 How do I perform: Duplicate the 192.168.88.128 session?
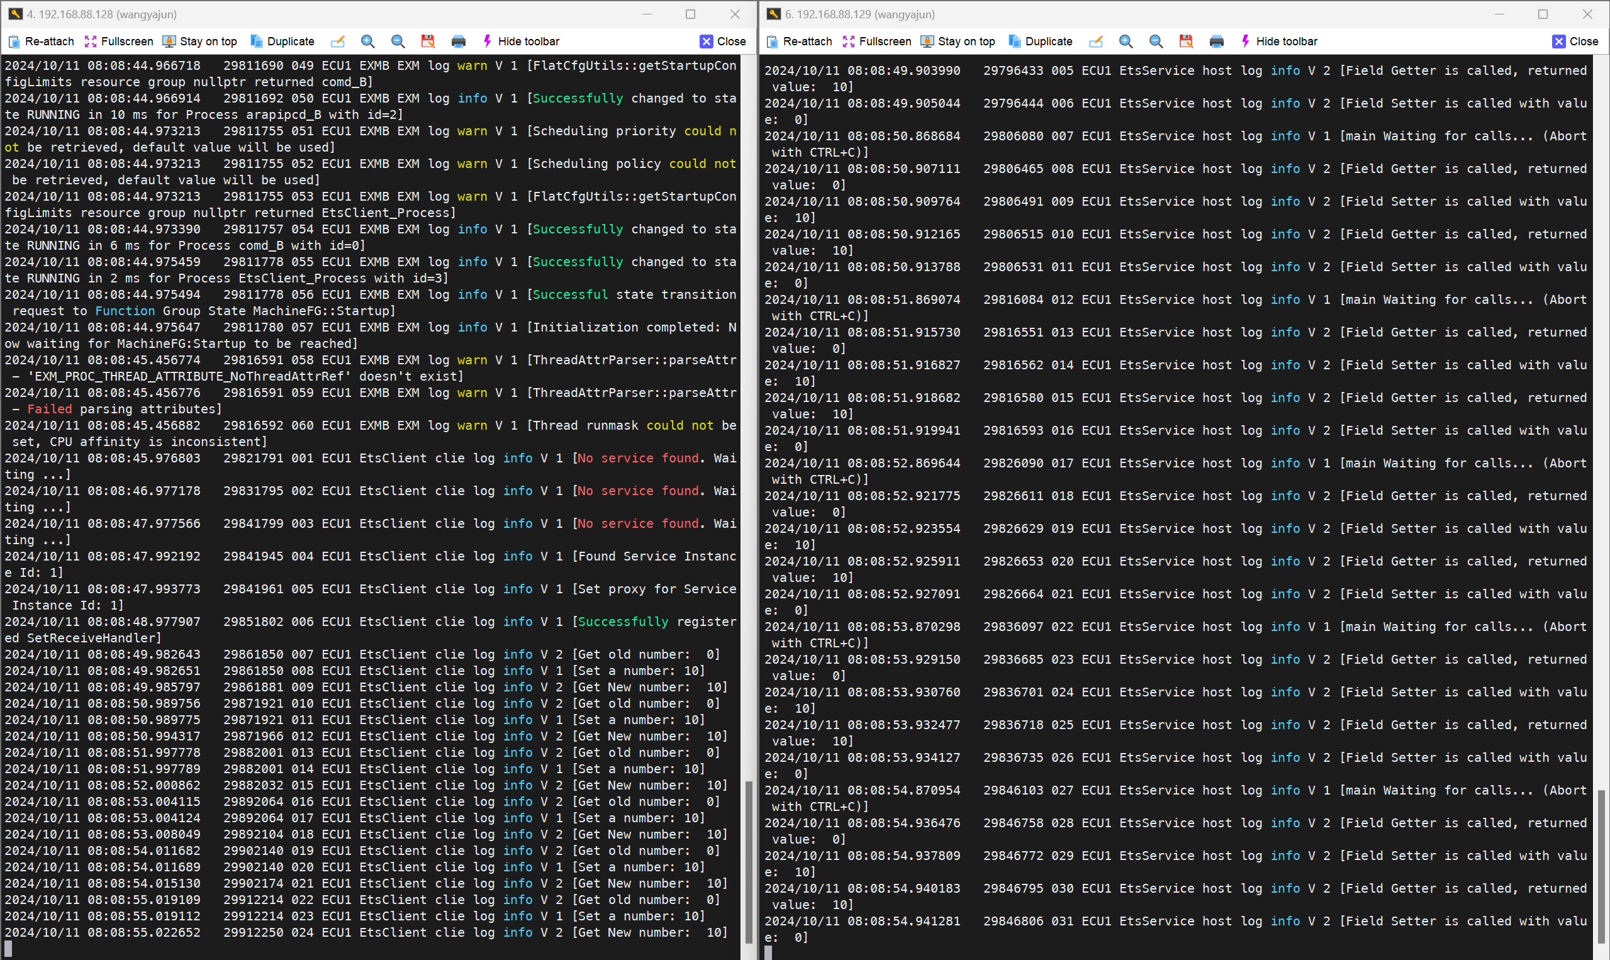[x=282, y=42]
